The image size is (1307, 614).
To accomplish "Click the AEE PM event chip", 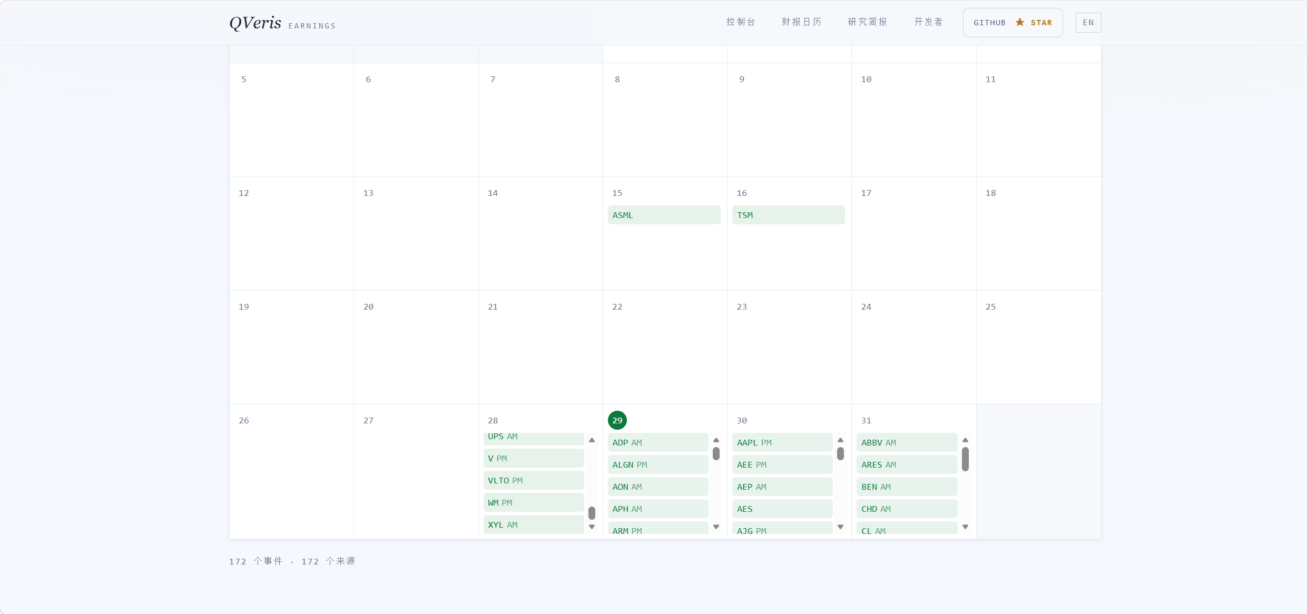I will (782, 464).
